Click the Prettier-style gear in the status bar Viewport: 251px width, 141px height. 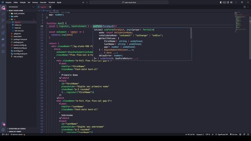[240, 134]
